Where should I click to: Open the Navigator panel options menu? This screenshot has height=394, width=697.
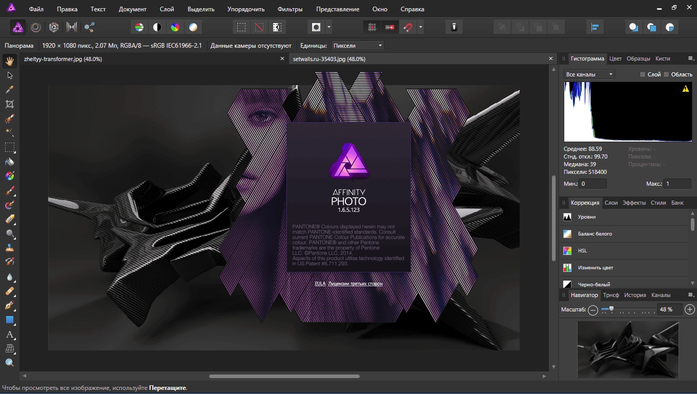(691, 295)
